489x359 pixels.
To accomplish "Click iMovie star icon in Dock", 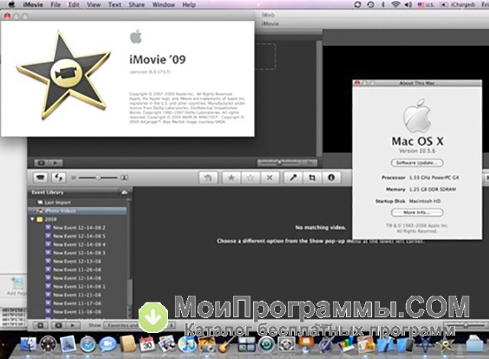I will (x=446, y=344).
